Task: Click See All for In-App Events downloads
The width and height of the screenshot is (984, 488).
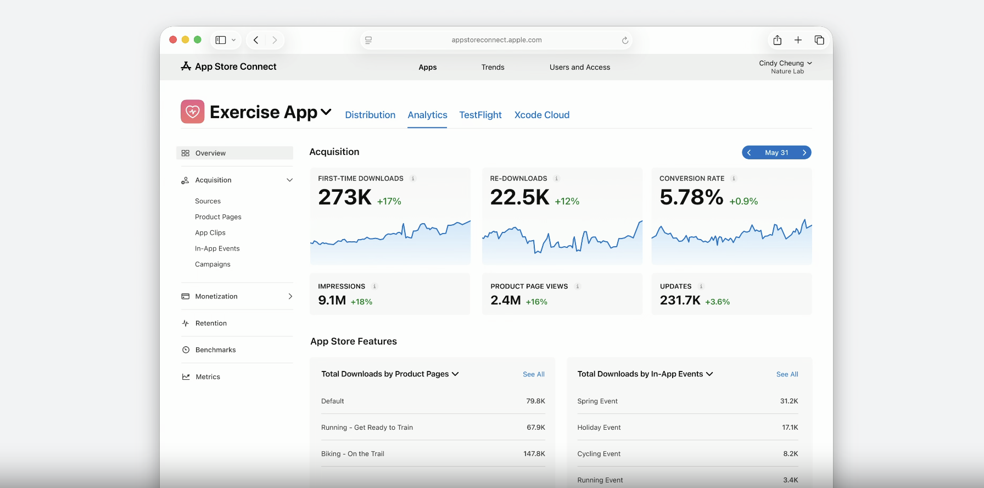Action: pos(787,374)
